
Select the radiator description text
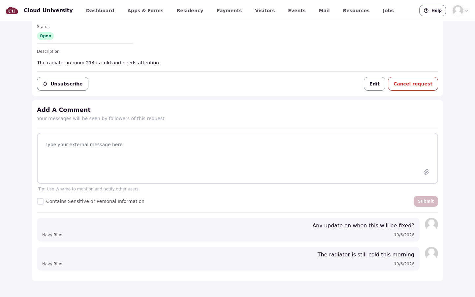[99, 63]
